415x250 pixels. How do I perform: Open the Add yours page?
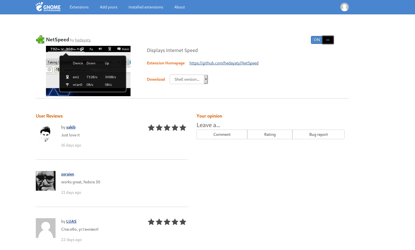click(109, 7)
